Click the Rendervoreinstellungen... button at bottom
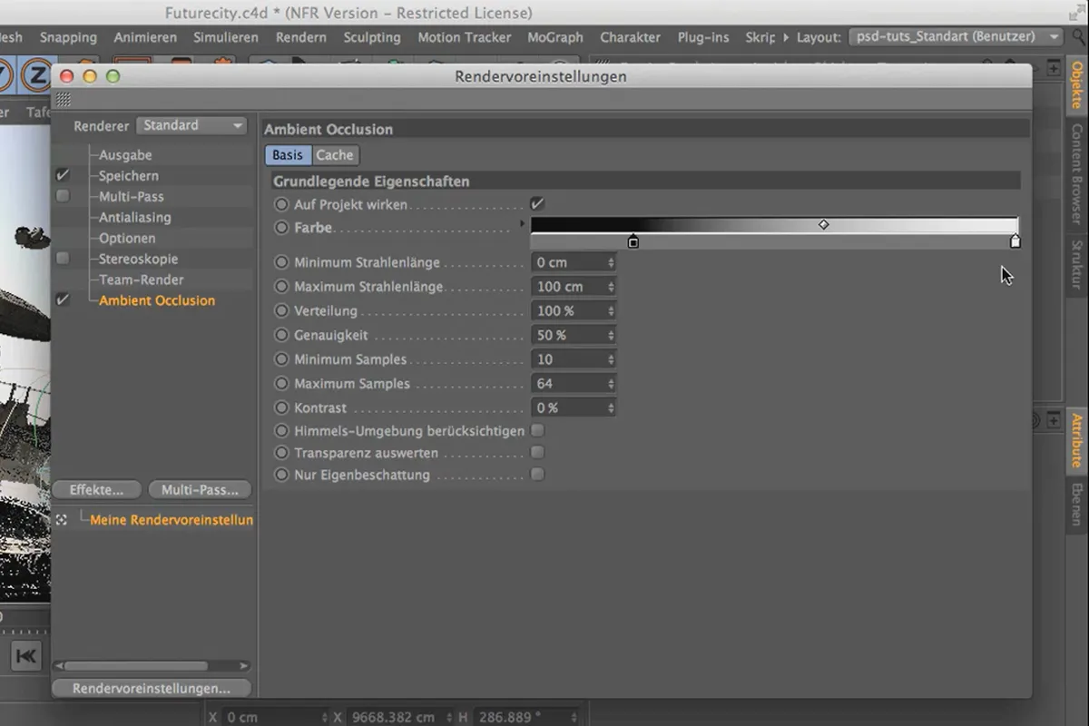 [x=152, y=688]
